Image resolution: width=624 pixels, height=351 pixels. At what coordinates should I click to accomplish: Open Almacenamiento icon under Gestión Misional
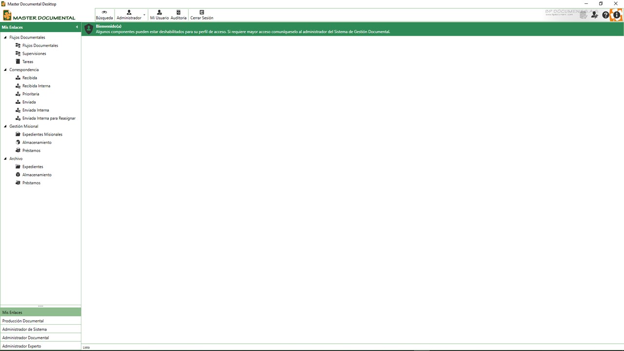click(x=18, y=142)
